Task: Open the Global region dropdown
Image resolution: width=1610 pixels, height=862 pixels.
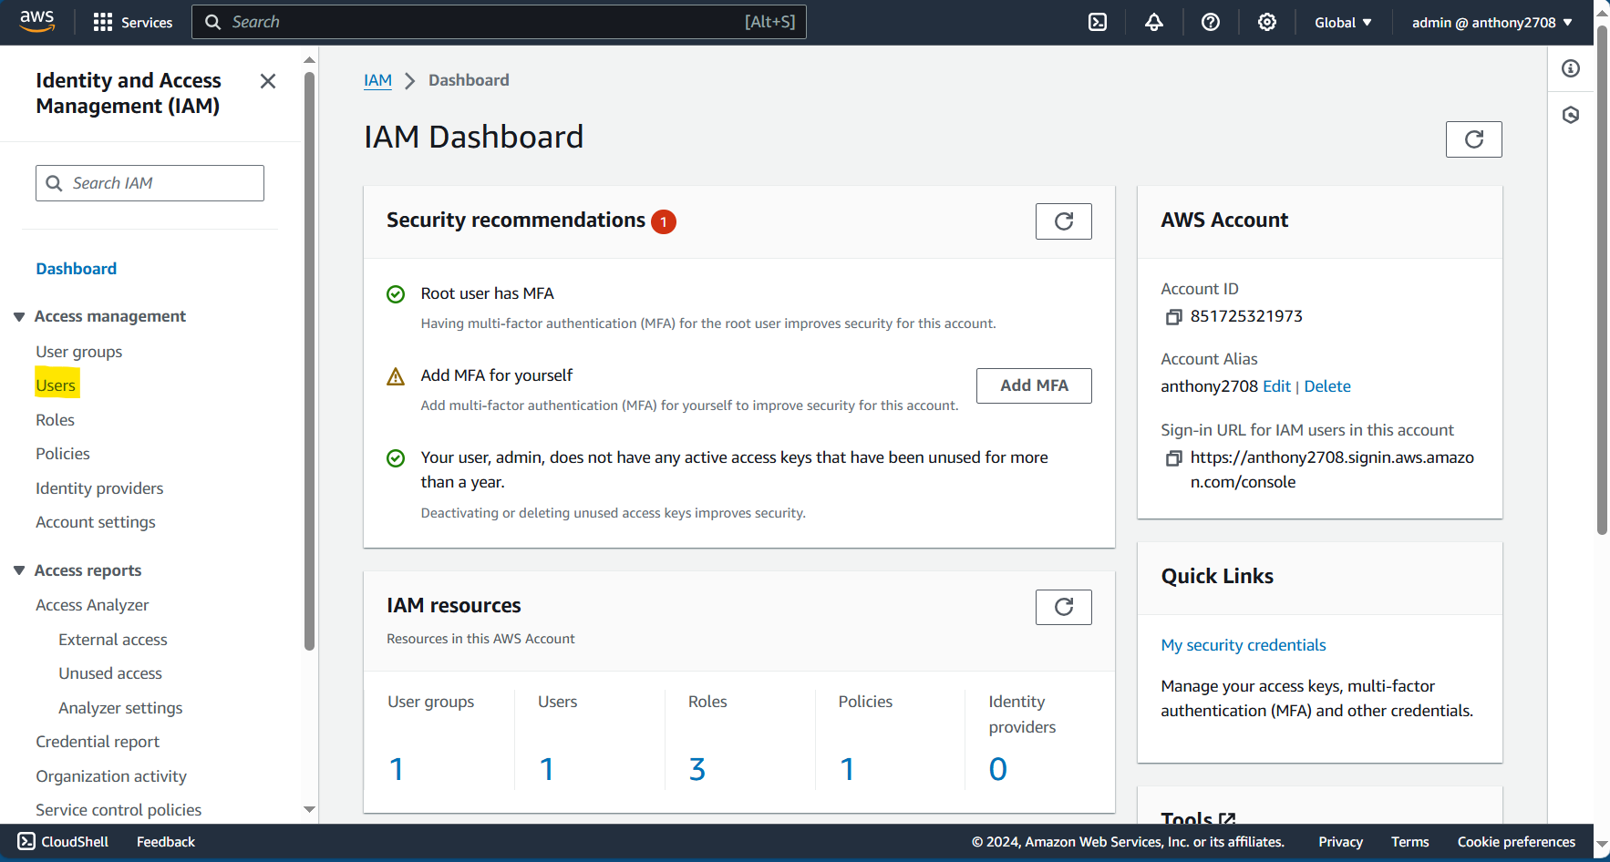Action: pos(1343,22)
